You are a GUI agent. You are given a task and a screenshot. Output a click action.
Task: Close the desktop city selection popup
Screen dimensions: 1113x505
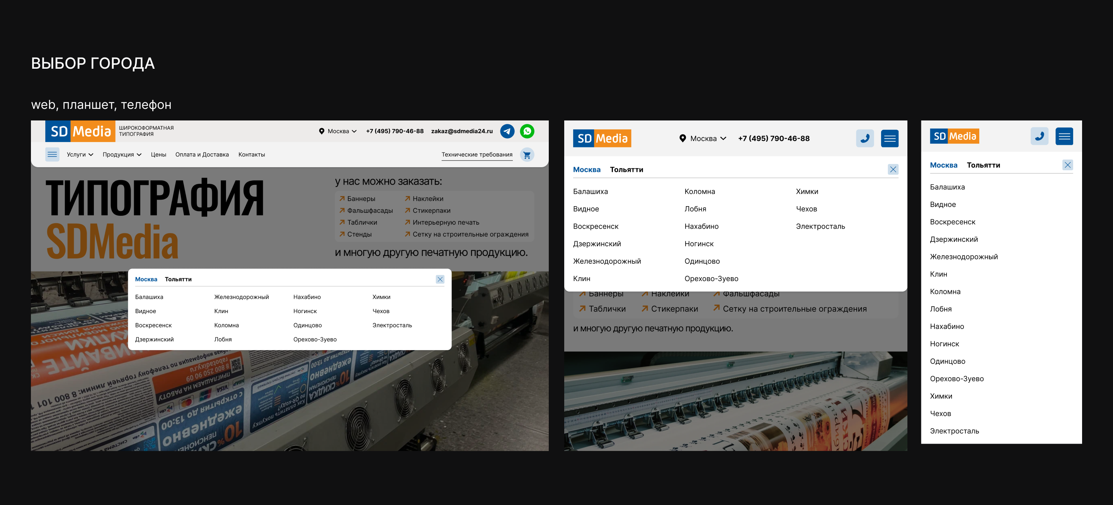tap(440, 279)
